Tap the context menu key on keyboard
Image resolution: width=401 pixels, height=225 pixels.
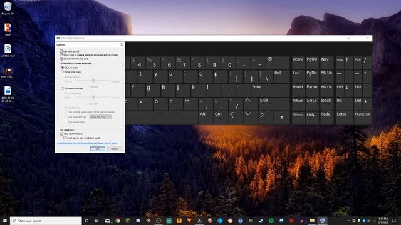[x=281, y=117]
